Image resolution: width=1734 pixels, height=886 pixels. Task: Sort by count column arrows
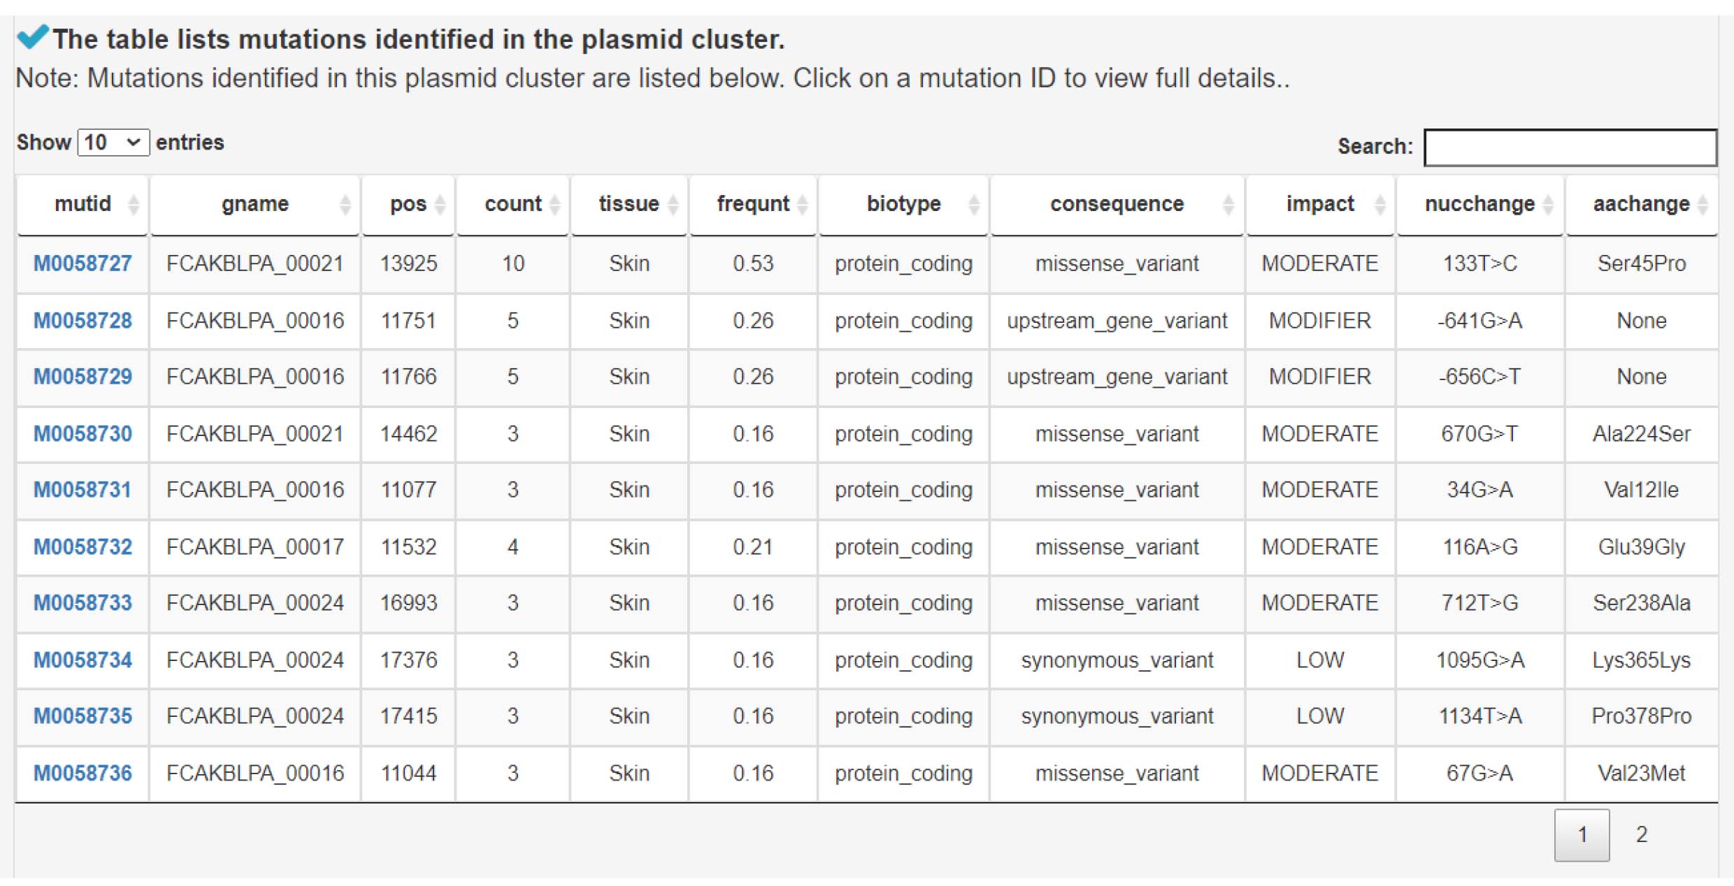click(554, 205)
